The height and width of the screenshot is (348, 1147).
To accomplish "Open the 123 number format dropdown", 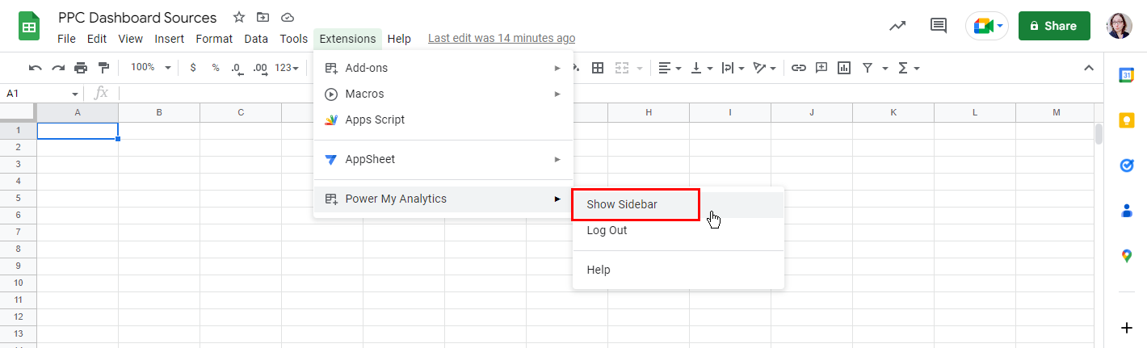I will click(287, 68).
